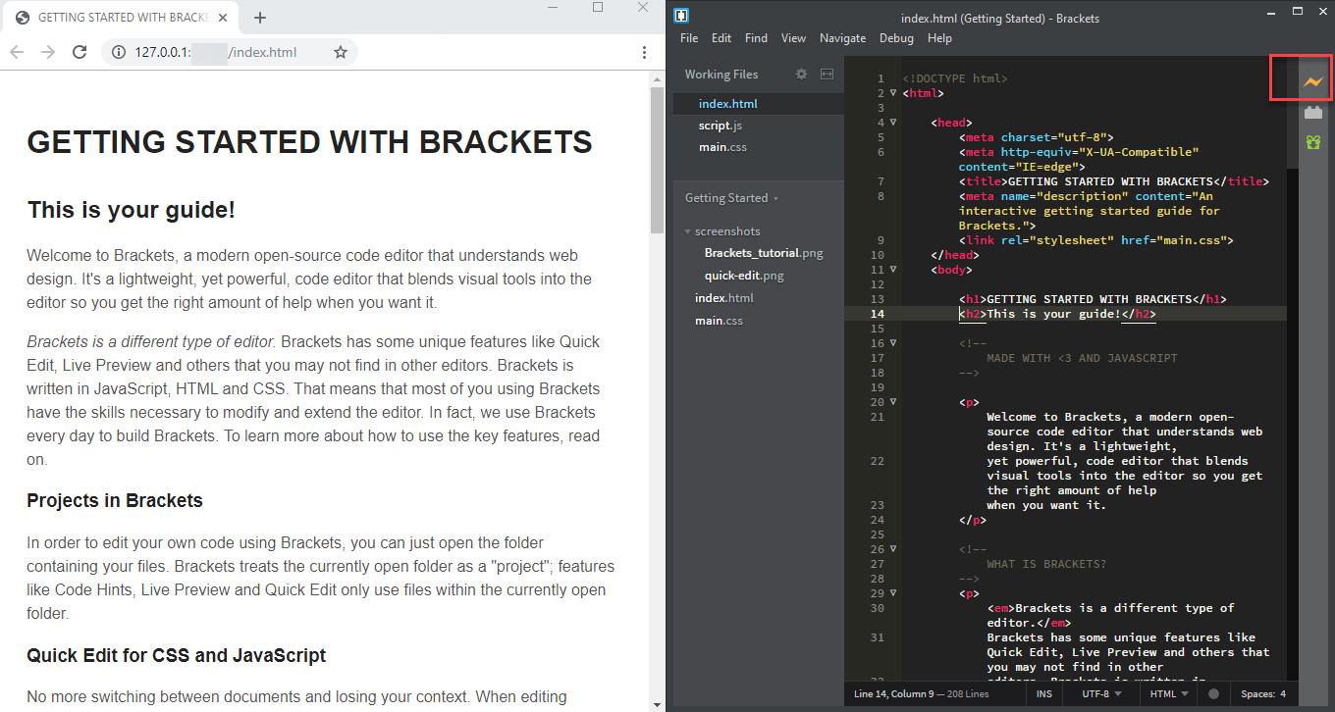Click the indent size value 4
This screenshot has width=1335, height=712.
pos(1283,694)
